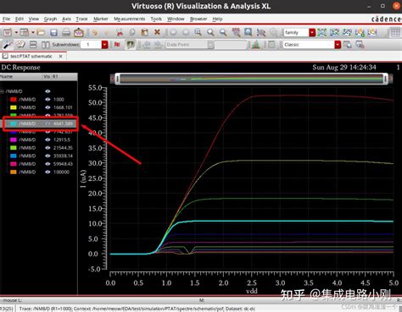Click the red X delete icon

coord(157,32)
